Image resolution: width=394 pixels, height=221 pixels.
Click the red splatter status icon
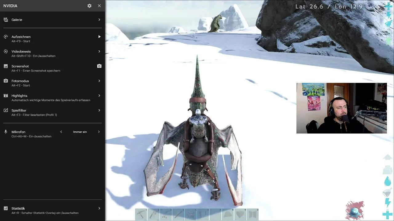355,211
